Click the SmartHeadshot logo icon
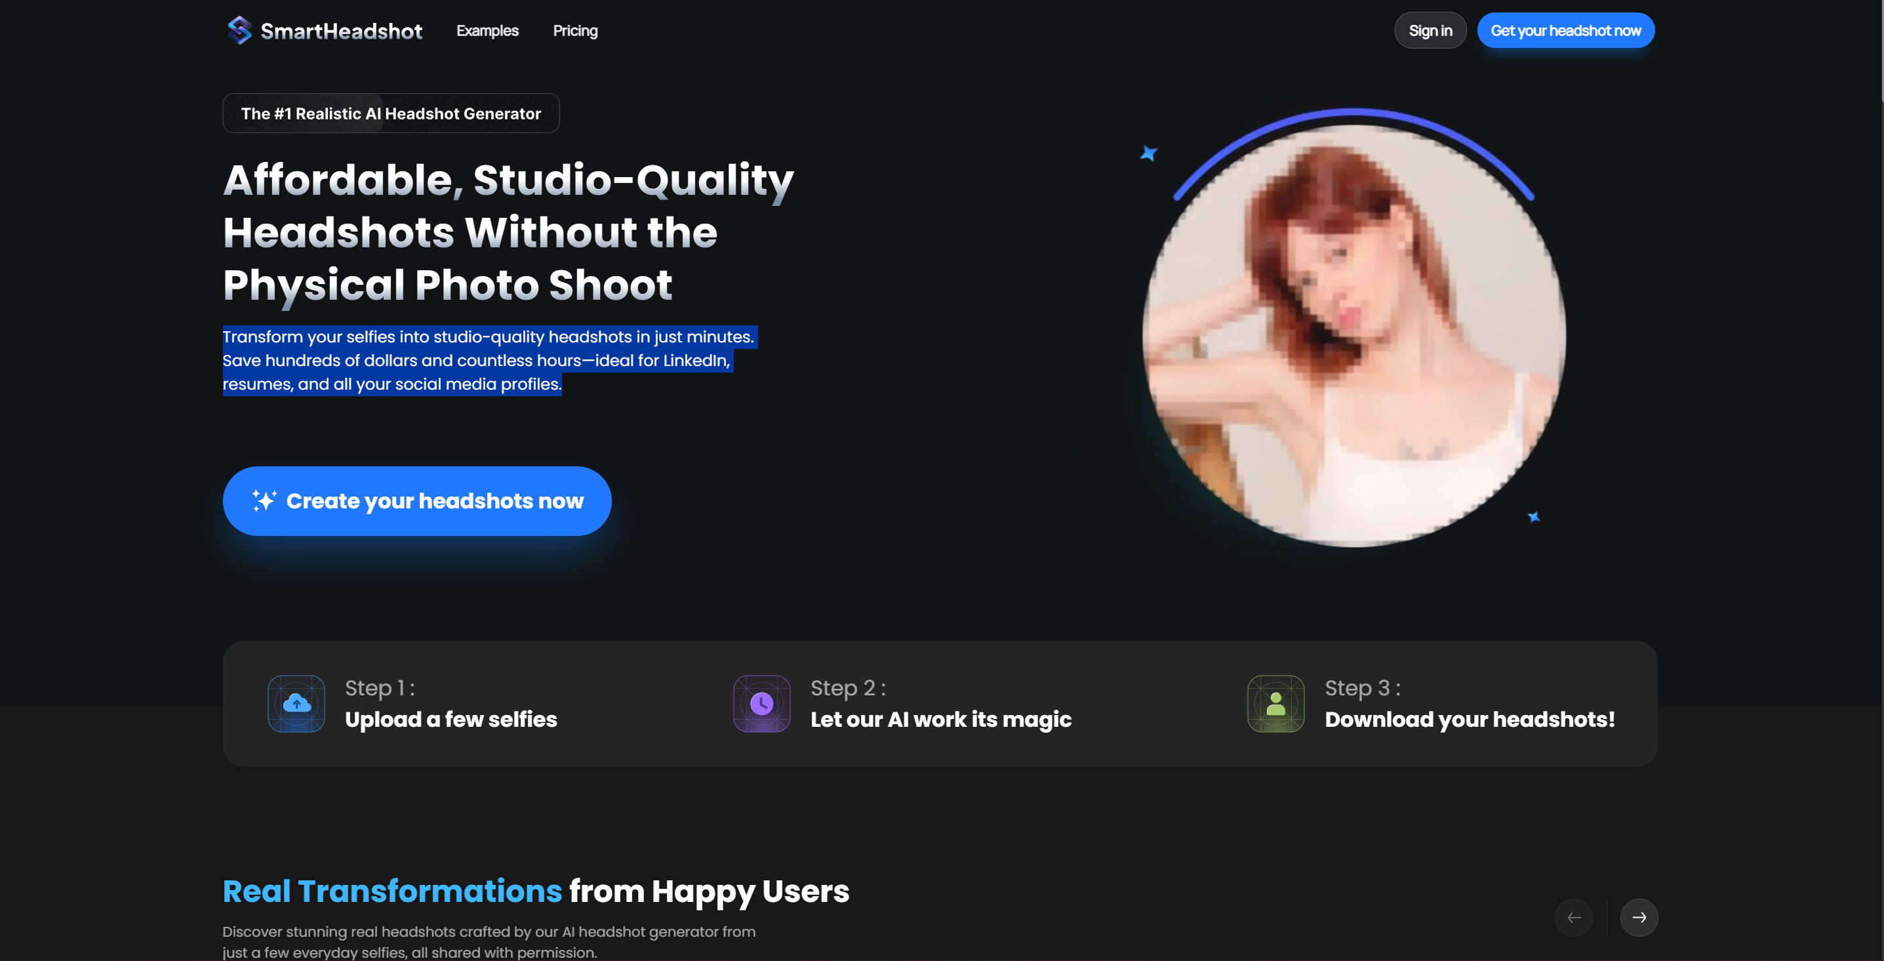Image resolution: width=1884 pixels, height=961 pixels. coord(239,30)
